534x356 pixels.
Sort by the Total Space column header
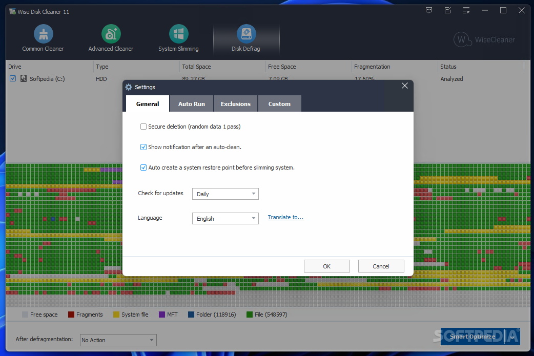pos(223,67)
